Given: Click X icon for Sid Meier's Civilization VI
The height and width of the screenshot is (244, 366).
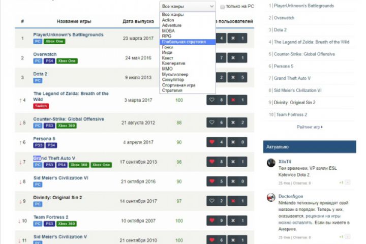Looking at the screenshot, I should 233,181.
